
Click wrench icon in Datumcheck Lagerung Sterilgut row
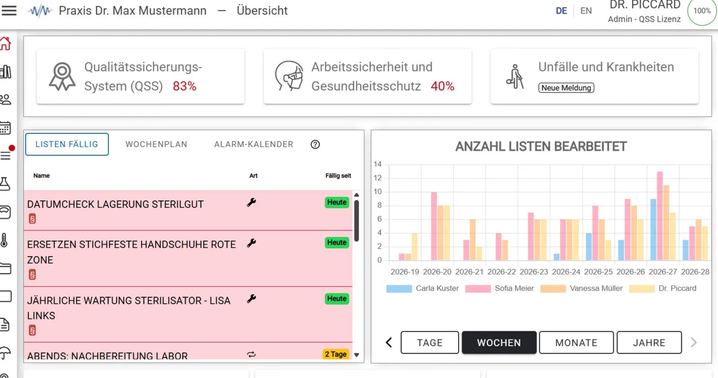[x=251, y=203]
